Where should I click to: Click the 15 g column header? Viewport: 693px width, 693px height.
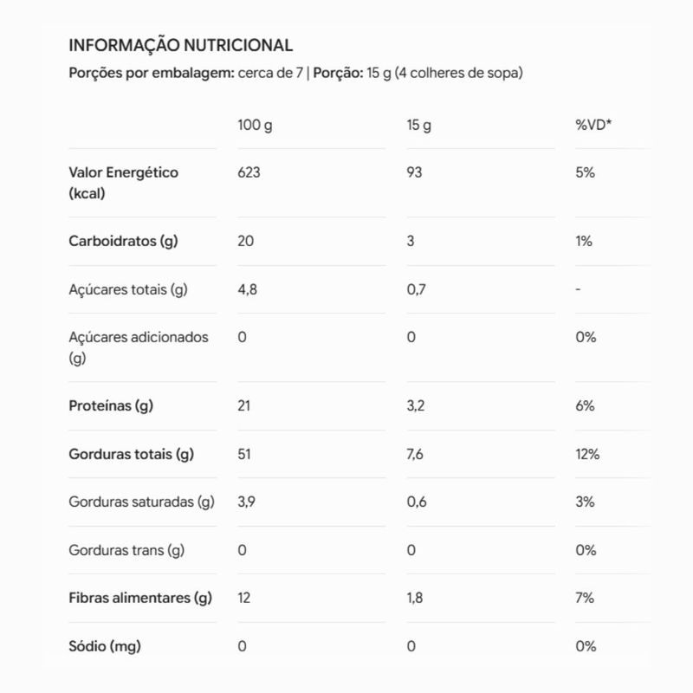(418, 125)
